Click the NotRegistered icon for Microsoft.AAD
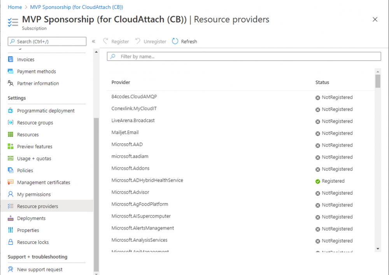Screen dimensions: 389x275 coord(317,145)
